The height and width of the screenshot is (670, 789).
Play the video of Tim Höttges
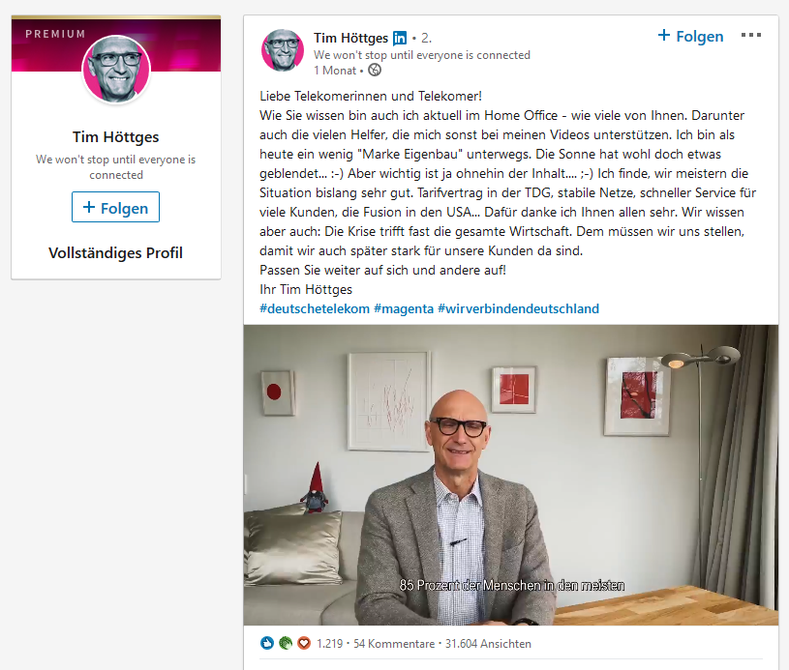511,475
